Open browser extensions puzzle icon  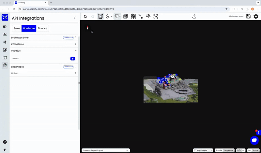click(x=234, y=9)
